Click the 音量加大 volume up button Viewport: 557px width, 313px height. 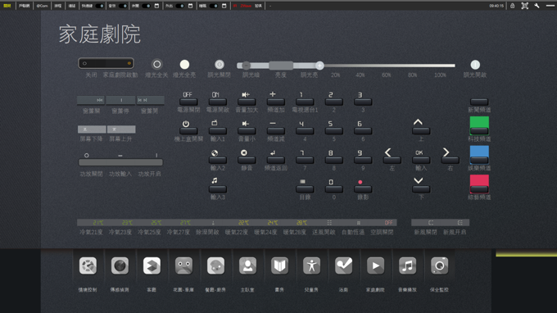[247, 102]
